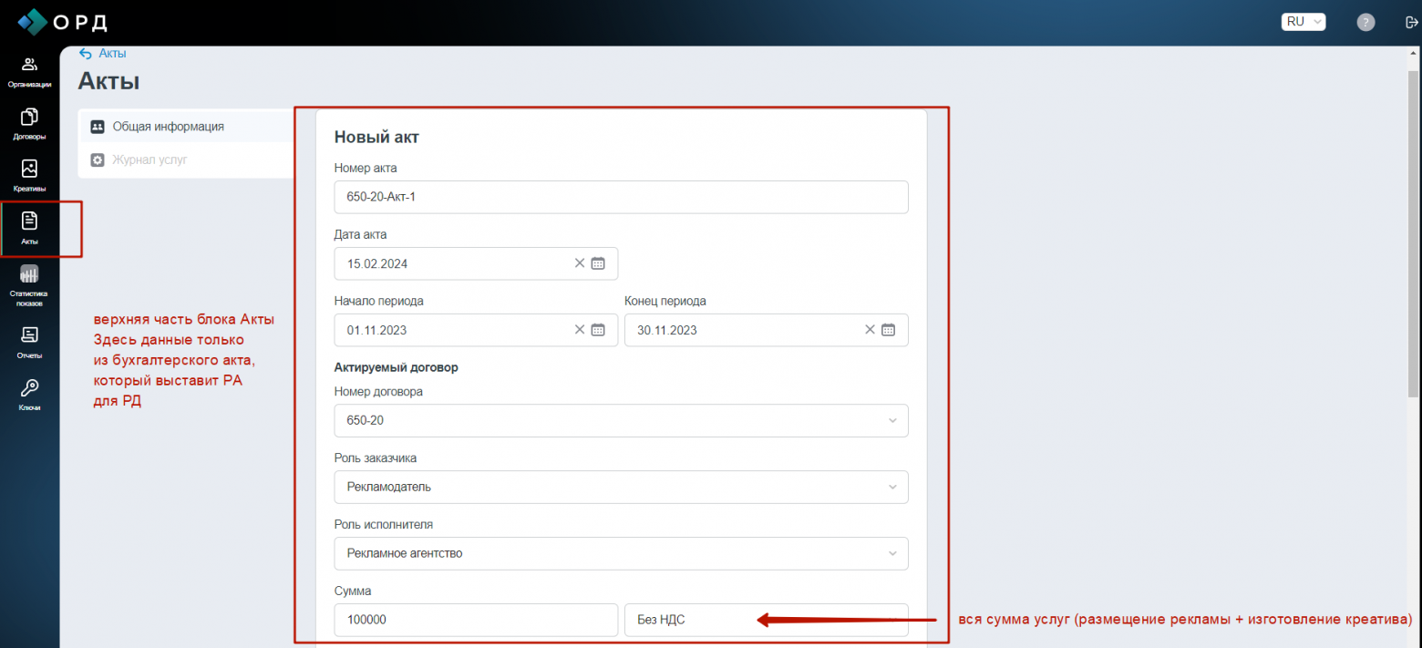Open calendar for Конец периода
The height and width of the screenshot is (648, 1422).
(x=889, y=330)
